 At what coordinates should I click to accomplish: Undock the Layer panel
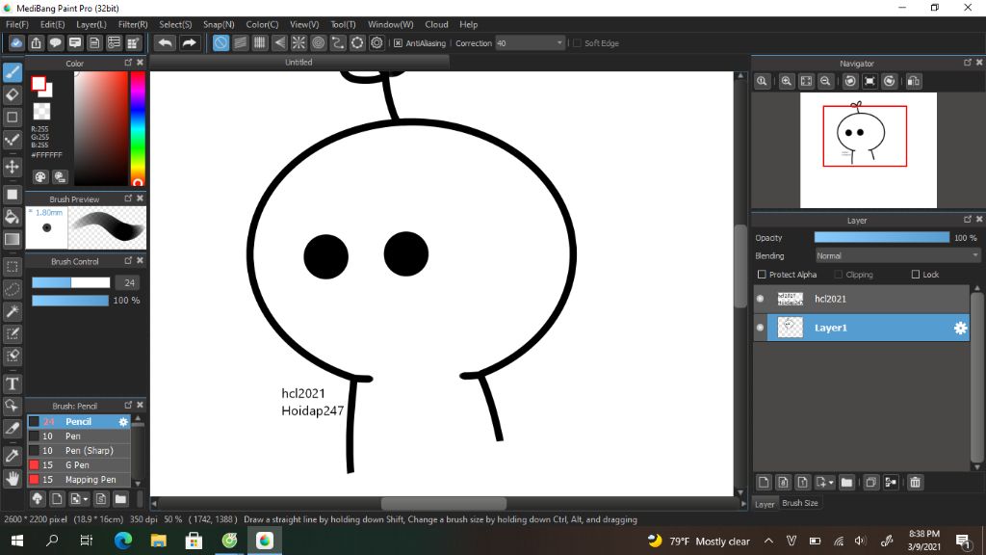point(967,220)
